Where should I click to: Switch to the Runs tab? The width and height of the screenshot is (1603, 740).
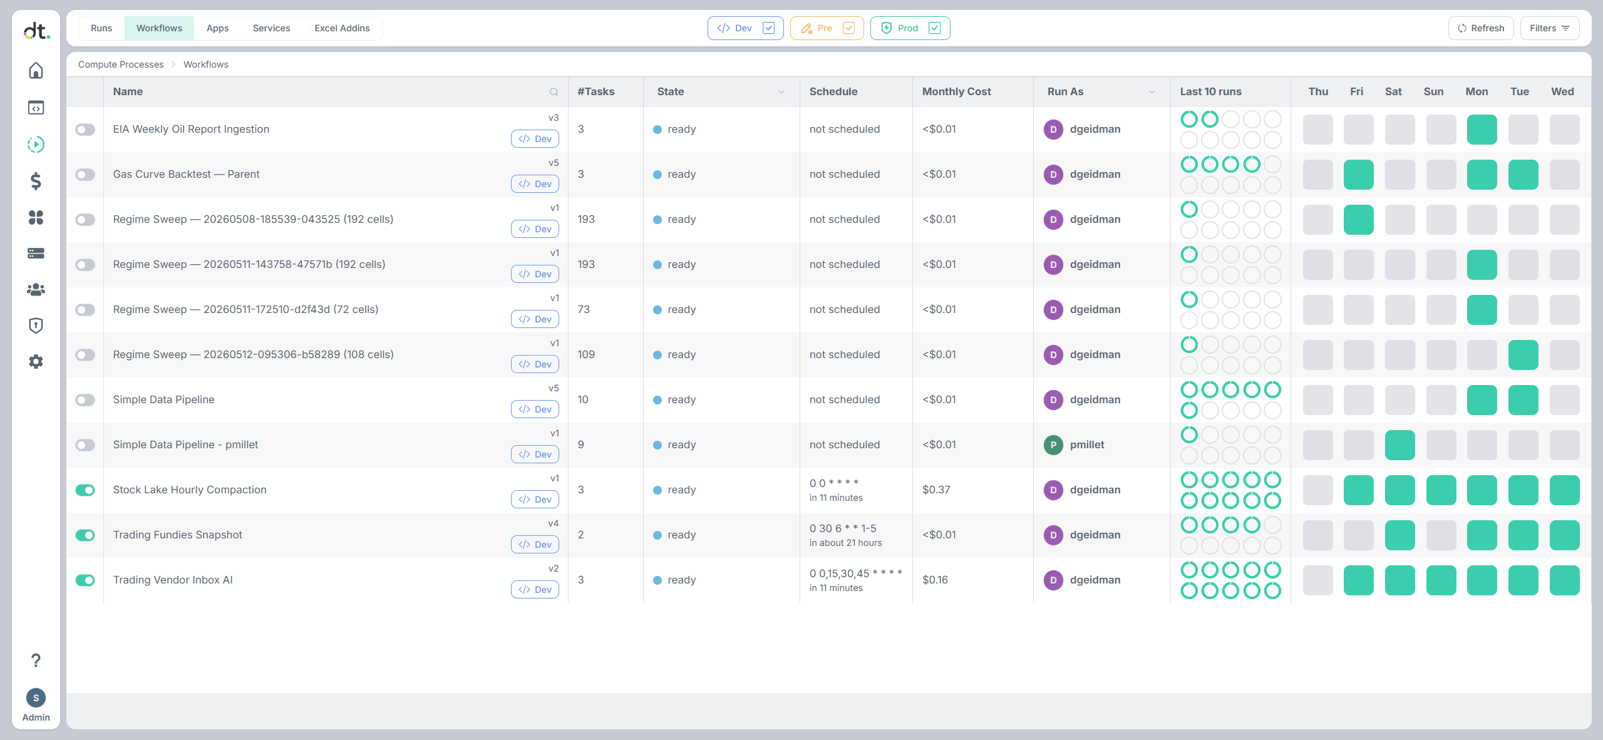101,28
